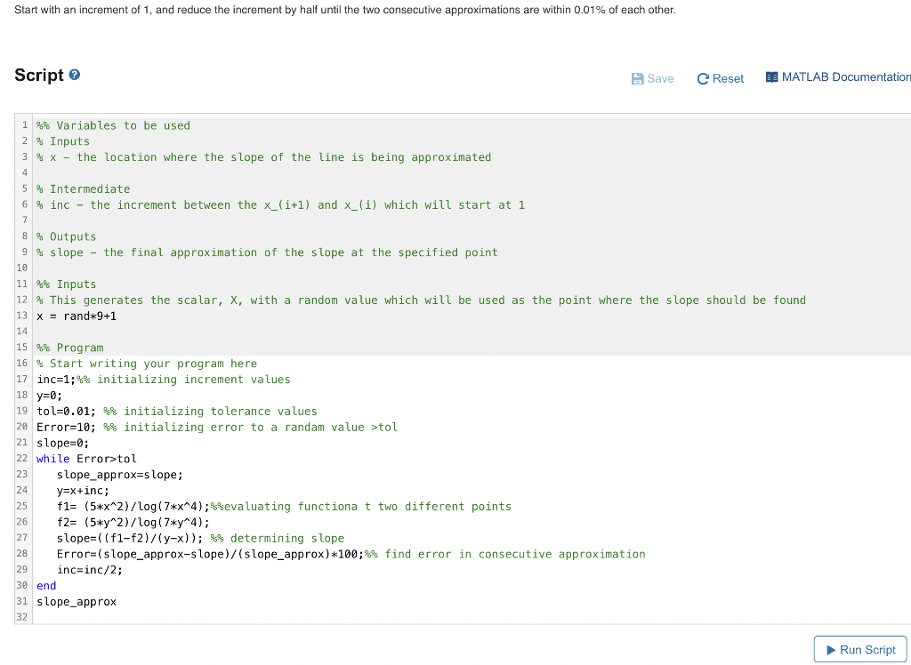This screenshot has width=911, height=665.
Task: Click the Save button
Action: coord(652,78)
